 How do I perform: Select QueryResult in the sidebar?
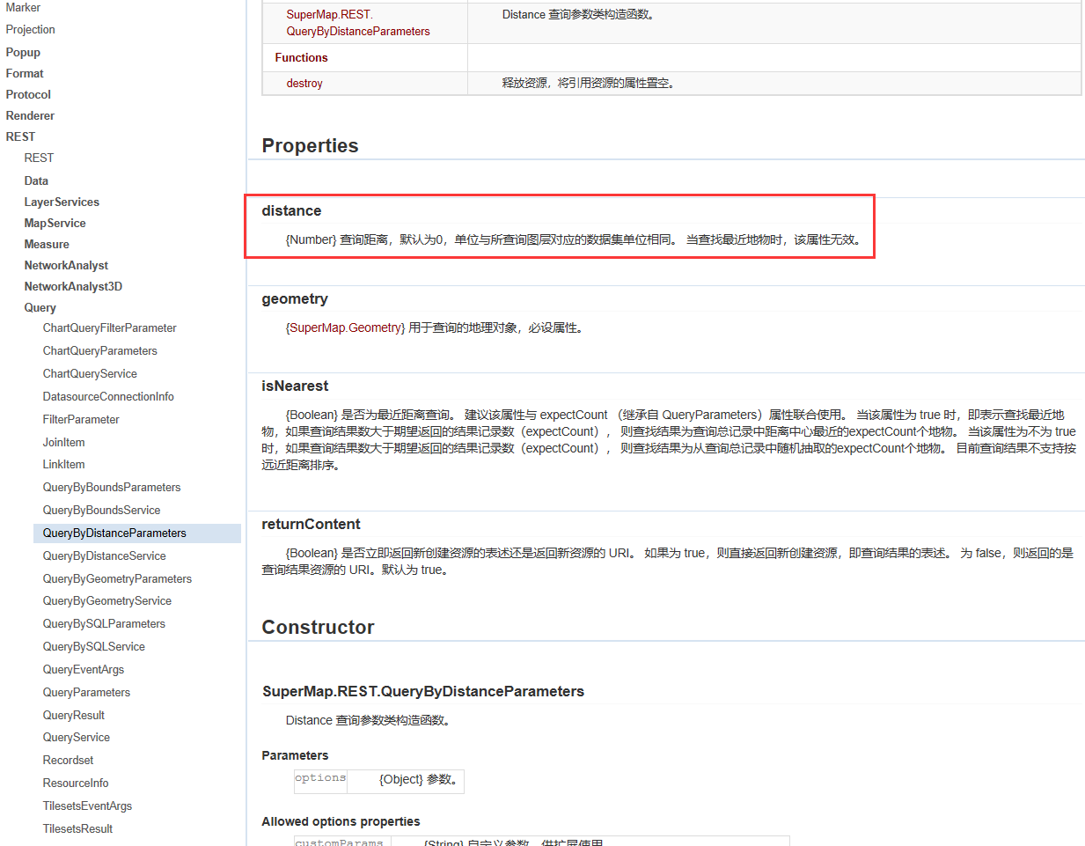73,715
